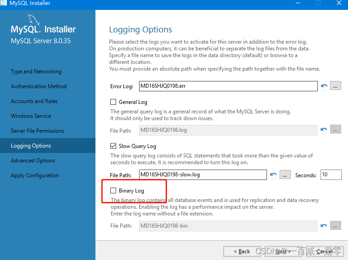The image size is (348, 260).
Task: Click MySQL Installer title bar icon
Action: point(3,3)
